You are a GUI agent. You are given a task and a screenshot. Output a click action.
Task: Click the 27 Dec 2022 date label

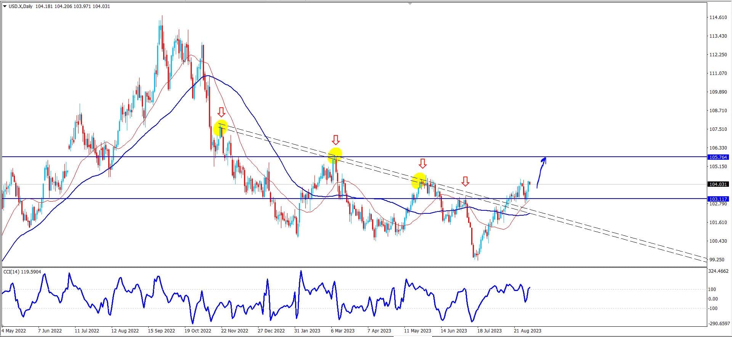271,331
